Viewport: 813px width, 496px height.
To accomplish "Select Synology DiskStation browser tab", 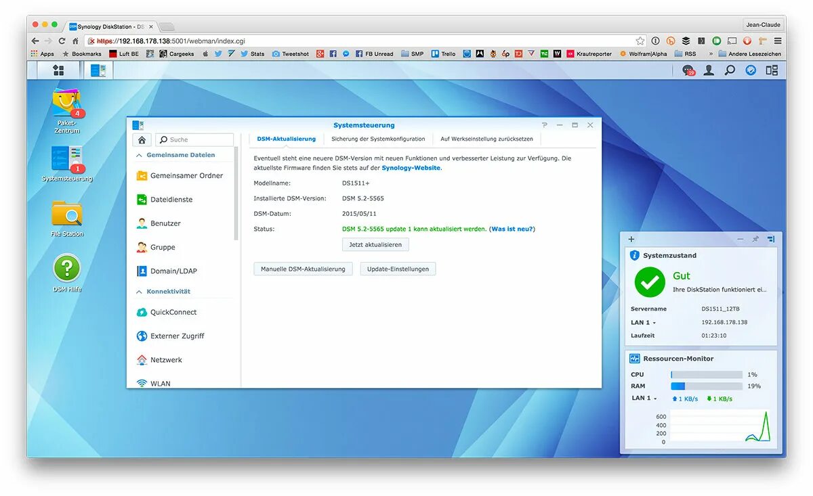I will 110,26.
